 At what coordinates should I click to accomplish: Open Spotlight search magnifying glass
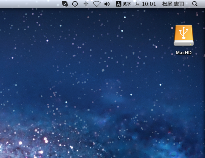click(x=195, y=4)
